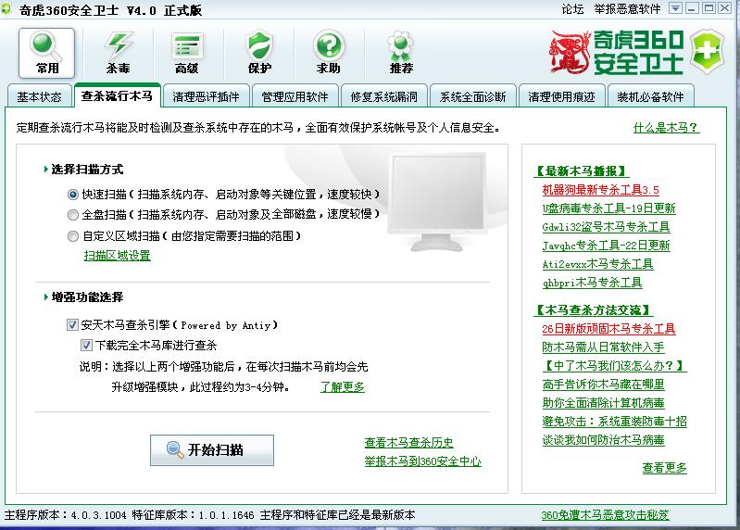Click the title bar application icon

click(6, 9)
